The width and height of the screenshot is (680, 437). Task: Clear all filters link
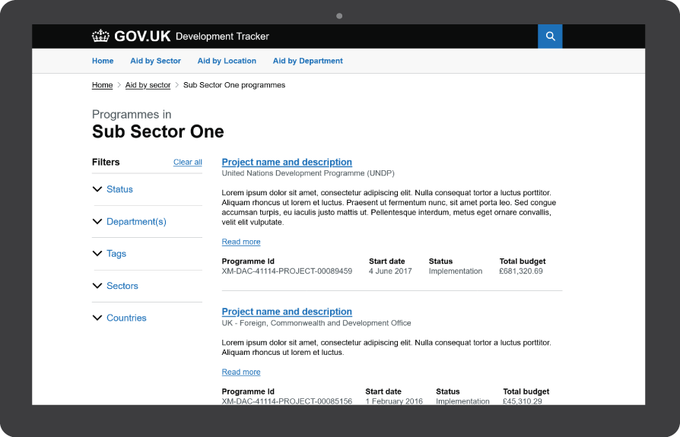pos(188,162)
